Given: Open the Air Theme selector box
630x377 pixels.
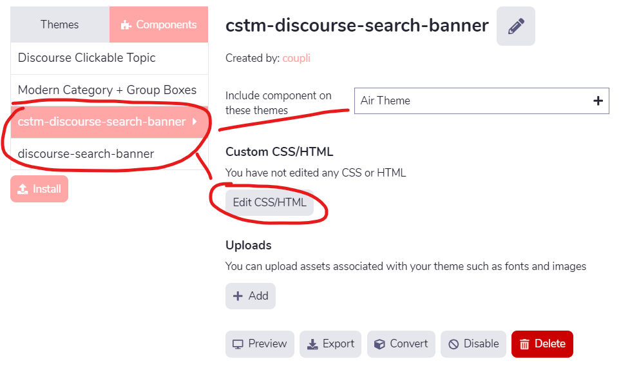Looking at the screenshot, I should click(470, 101).
